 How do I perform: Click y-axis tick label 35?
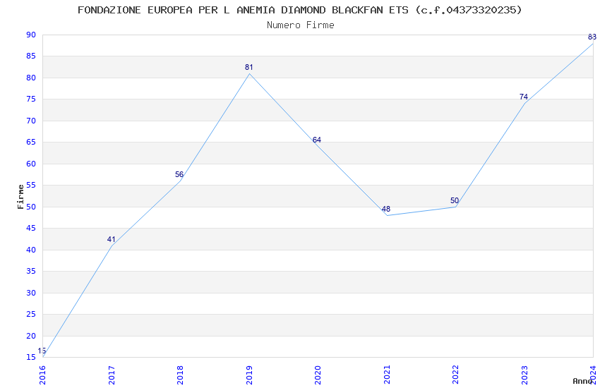(x=31, y=271)
